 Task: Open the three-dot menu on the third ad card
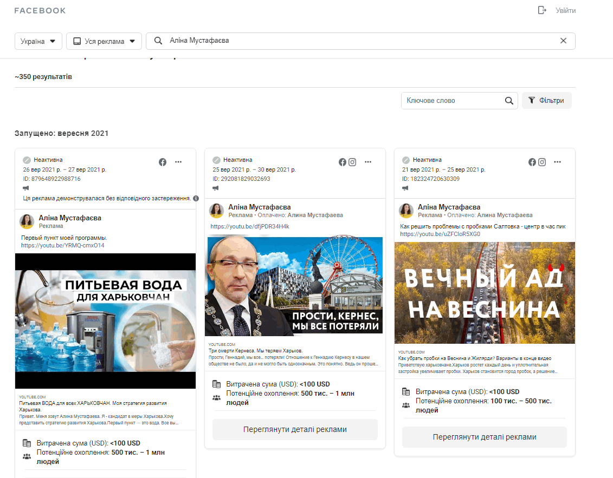tap(557, 162)
